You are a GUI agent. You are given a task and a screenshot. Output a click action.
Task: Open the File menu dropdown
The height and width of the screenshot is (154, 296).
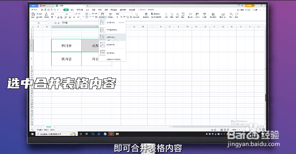tap(35, 10)
